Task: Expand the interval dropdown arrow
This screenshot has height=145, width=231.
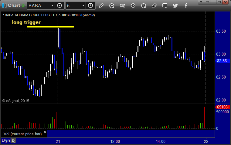Action: (83, 6)
